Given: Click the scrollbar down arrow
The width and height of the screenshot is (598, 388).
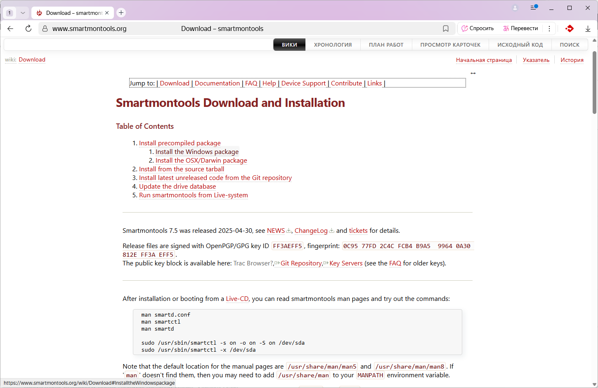Looking at the screenshot, I should pyautogui.click(x=595, y=384).
